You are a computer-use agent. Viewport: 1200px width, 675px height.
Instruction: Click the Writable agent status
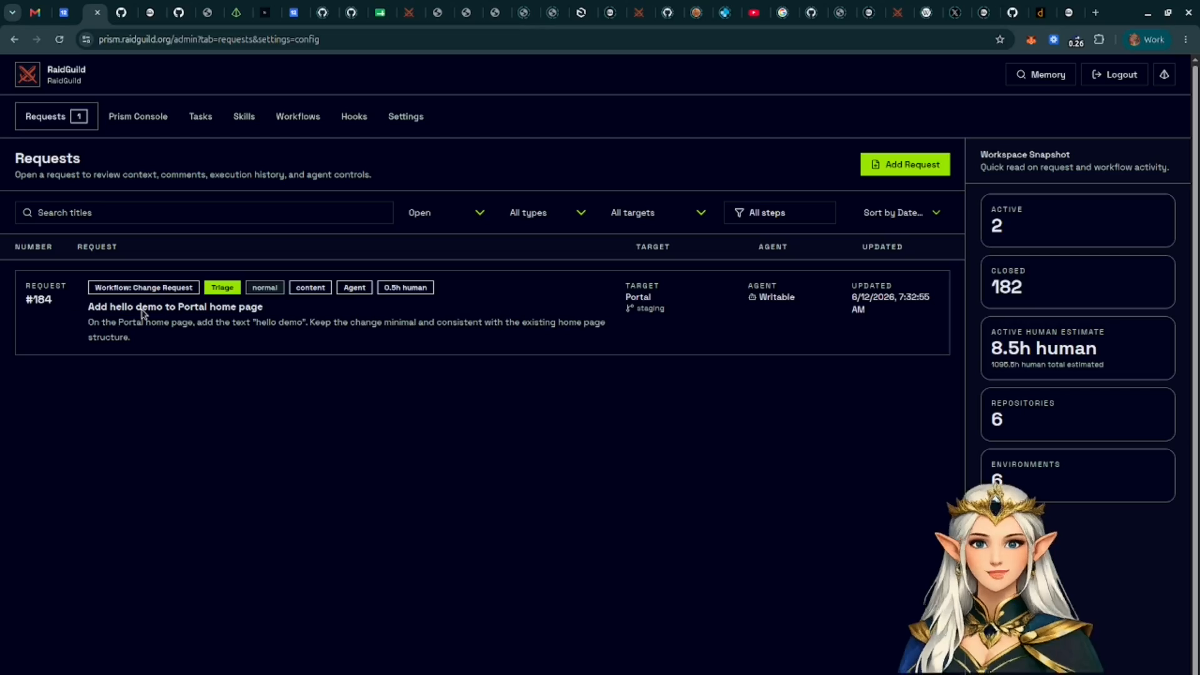click(771, 297)
